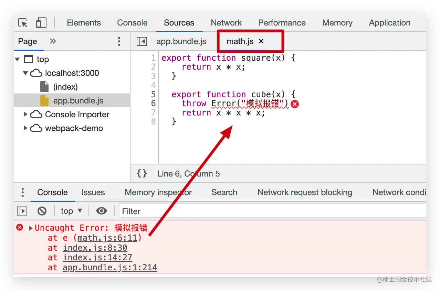This screenshot has width=440, height=291.
Task: Switch to the app.bundle.js editor tab
Action: pyautogui.click(x=181, y=41)
